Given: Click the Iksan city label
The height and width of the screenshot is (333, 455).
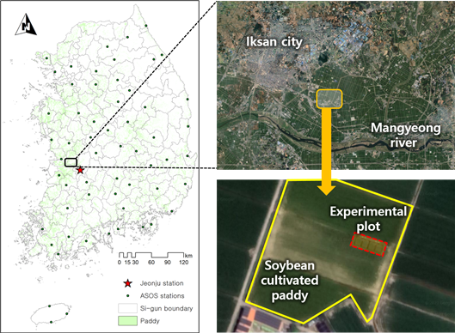Looking at the screenshot, I should 274,42.
